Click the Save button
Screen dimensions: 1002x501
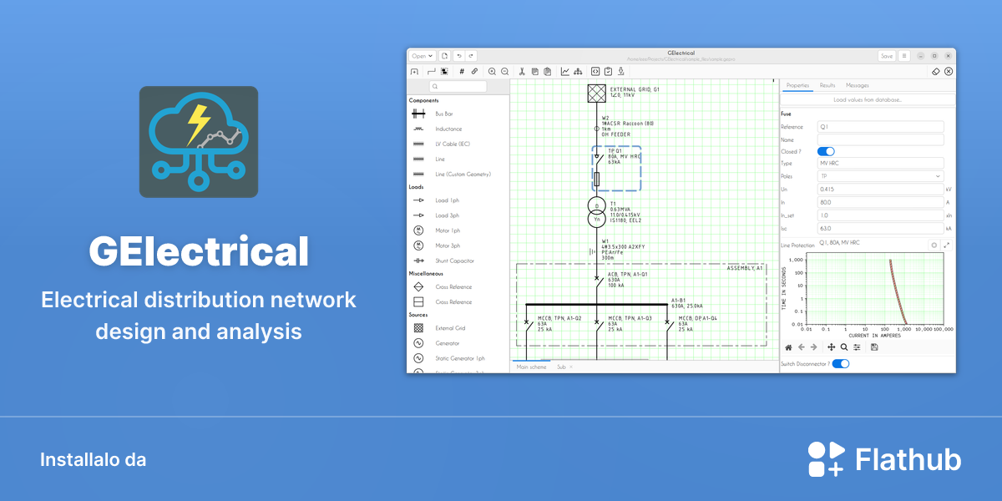[x=887, y=56]
